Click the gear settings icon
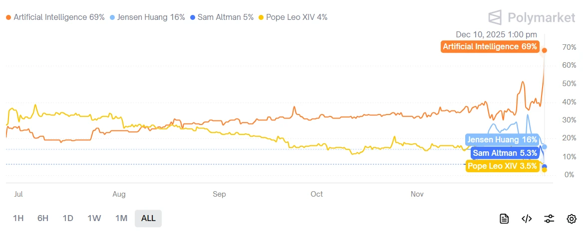586x231 pixels. pyautogui.click(x=572, y=219)
